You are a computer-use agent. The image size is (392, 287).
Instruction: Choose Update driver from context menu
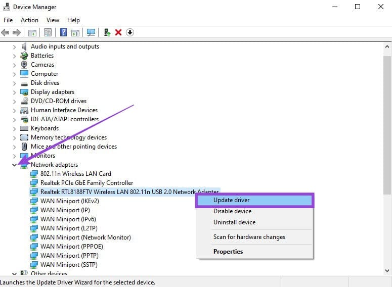pyautogui.click(x=254, y=200)
